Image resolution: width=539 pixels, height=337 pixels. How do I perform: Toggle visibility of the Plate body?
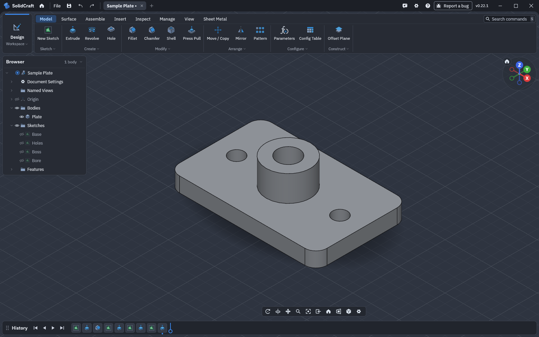point(22,117)
